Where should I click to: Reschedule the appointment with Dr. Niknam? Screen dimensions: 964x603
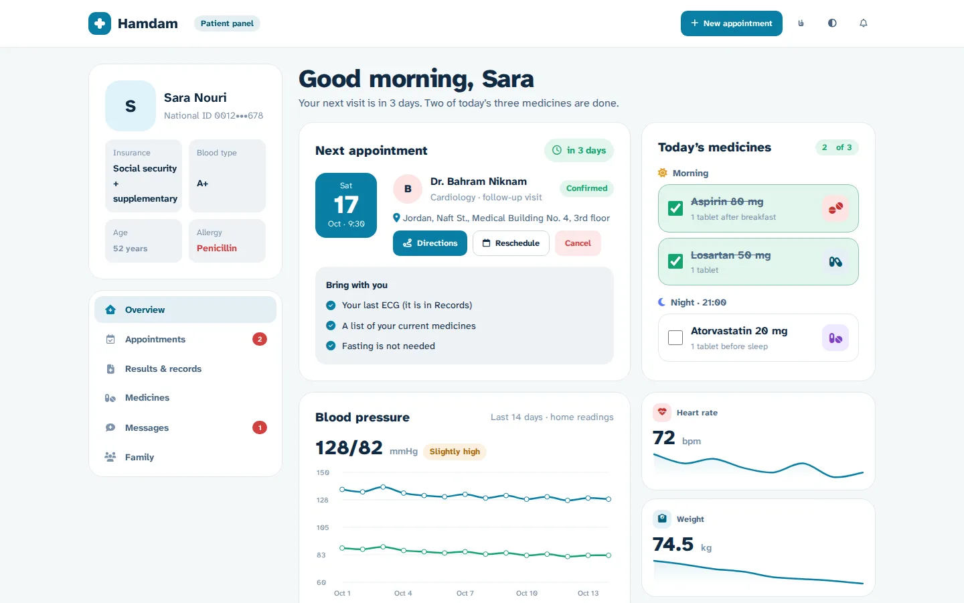point(511,243)
